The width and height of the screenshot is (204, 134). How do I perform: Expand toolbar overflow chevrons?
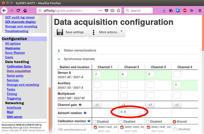click(191, 10)
